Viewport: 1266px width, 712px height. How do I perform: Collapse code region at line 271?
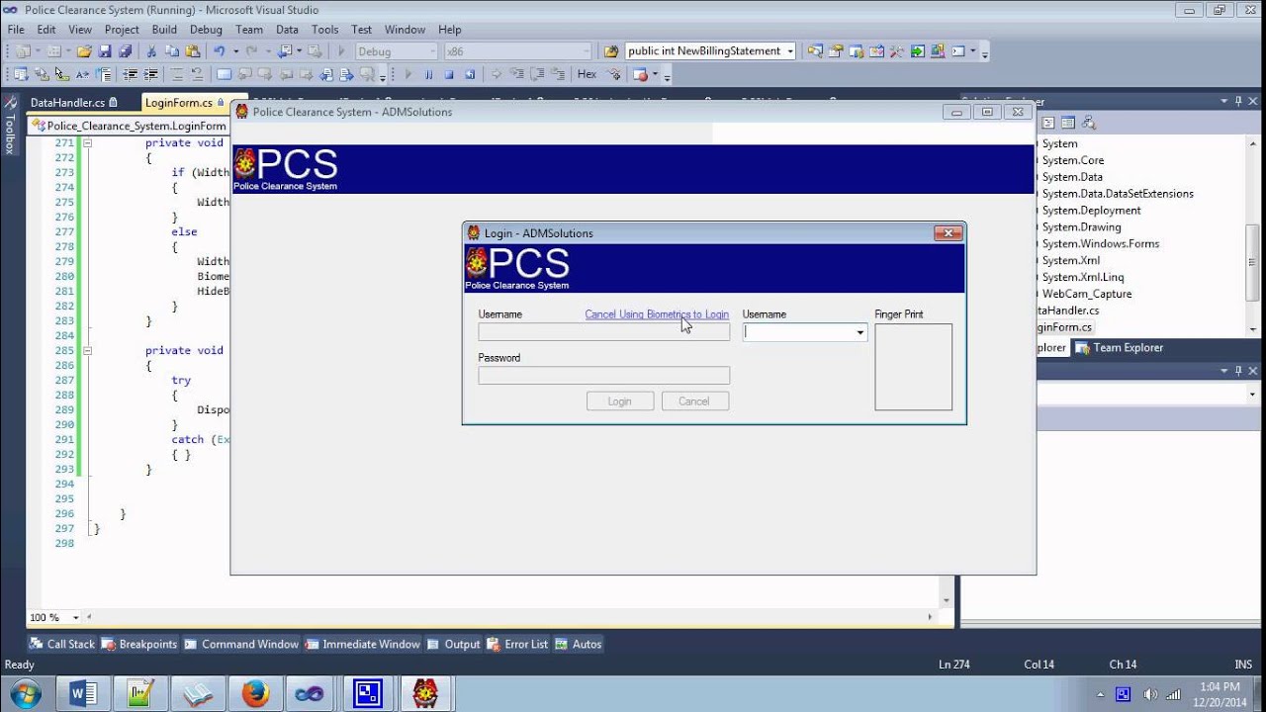(x=87, y=142)
